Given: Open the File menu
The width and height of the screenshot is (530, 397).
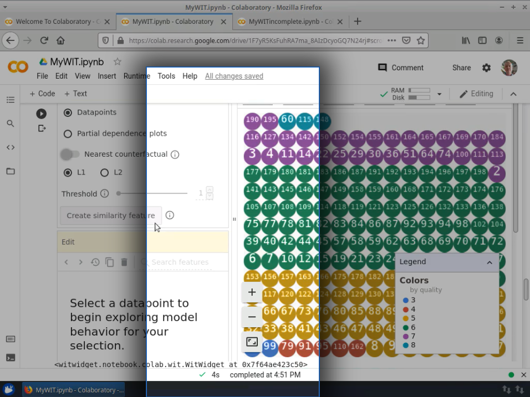Looking at the screenshot, I should tap(42, 76).
